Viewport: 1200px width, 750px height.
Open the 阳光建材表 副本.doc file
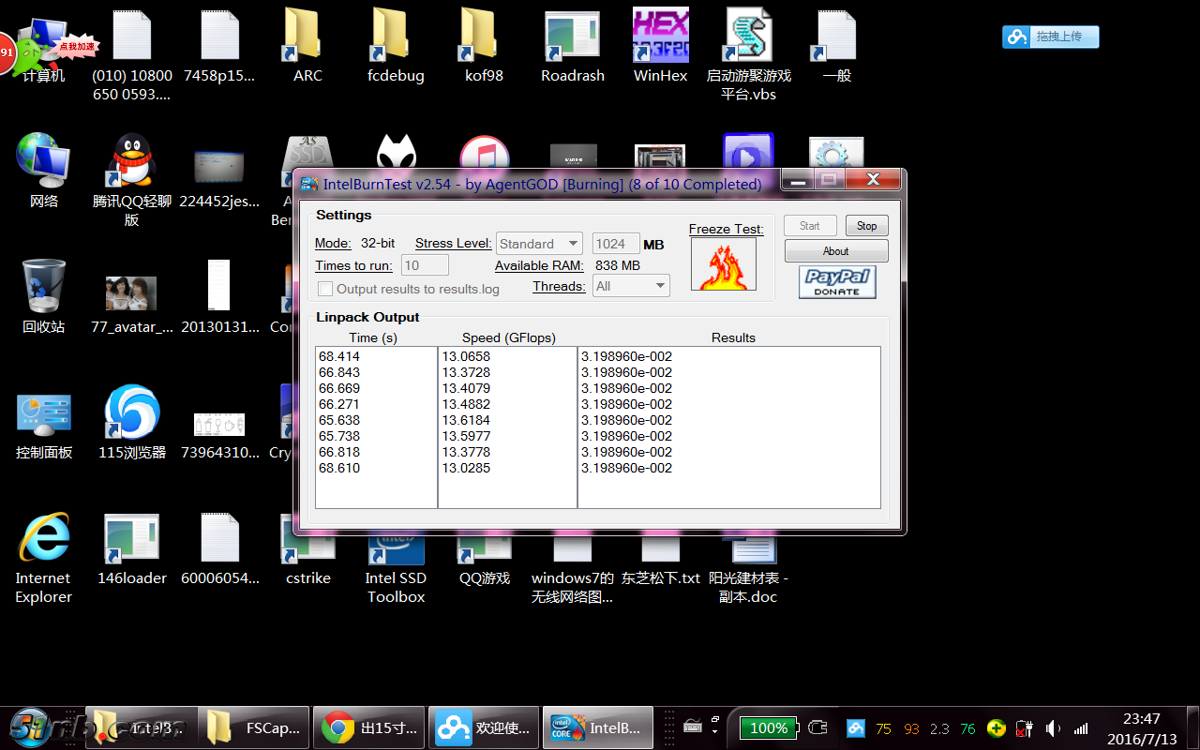point(748,570)
